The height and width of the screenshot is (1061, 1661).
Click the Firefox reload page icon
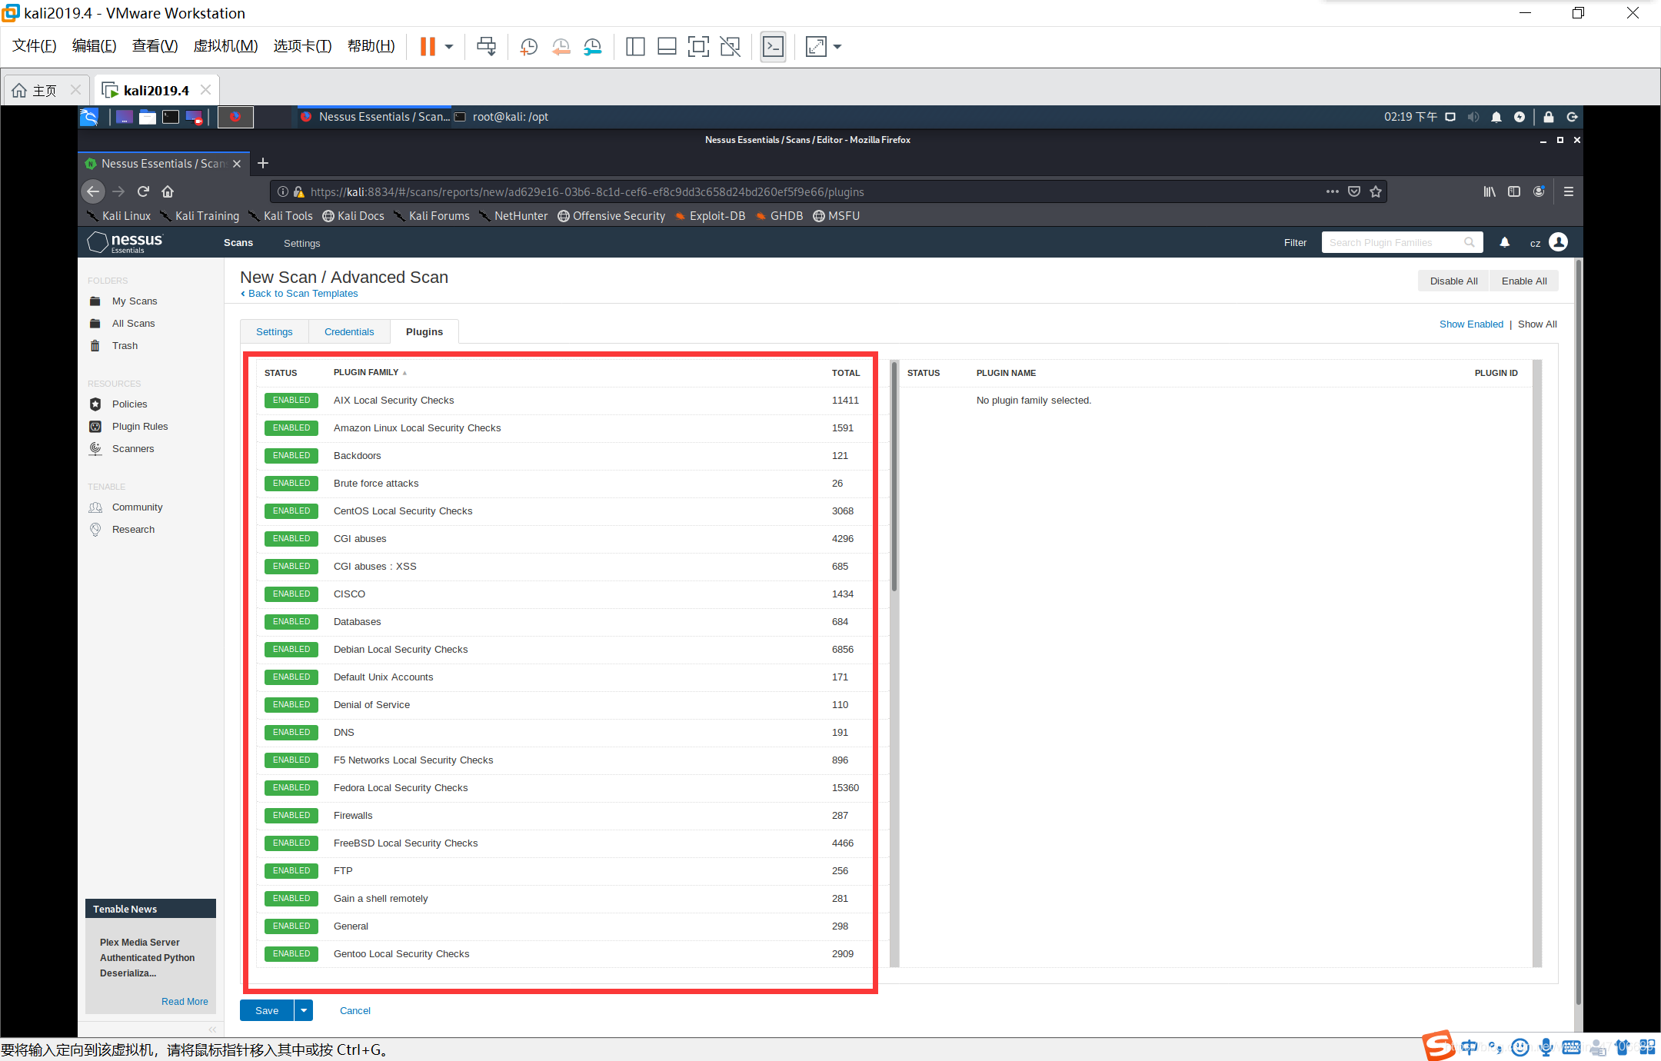[143, 191]
